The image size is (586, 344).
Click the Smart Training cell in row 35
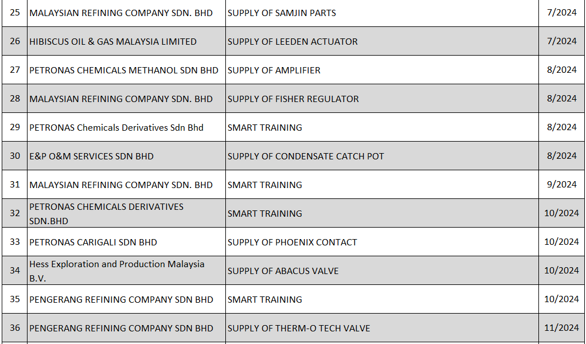point(265,299)
